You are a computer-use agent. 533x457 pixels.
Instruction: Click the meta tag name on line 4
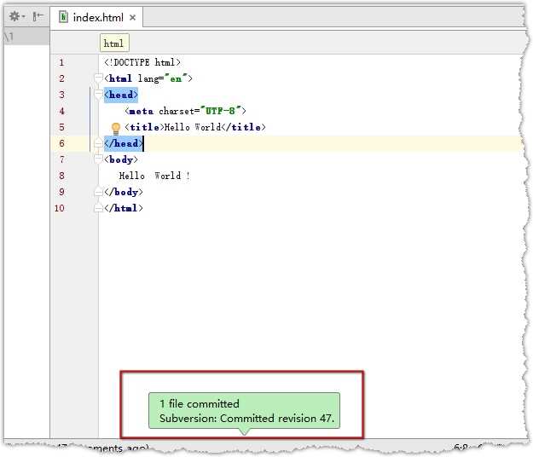pyautogui.click(x=142, y=111)
